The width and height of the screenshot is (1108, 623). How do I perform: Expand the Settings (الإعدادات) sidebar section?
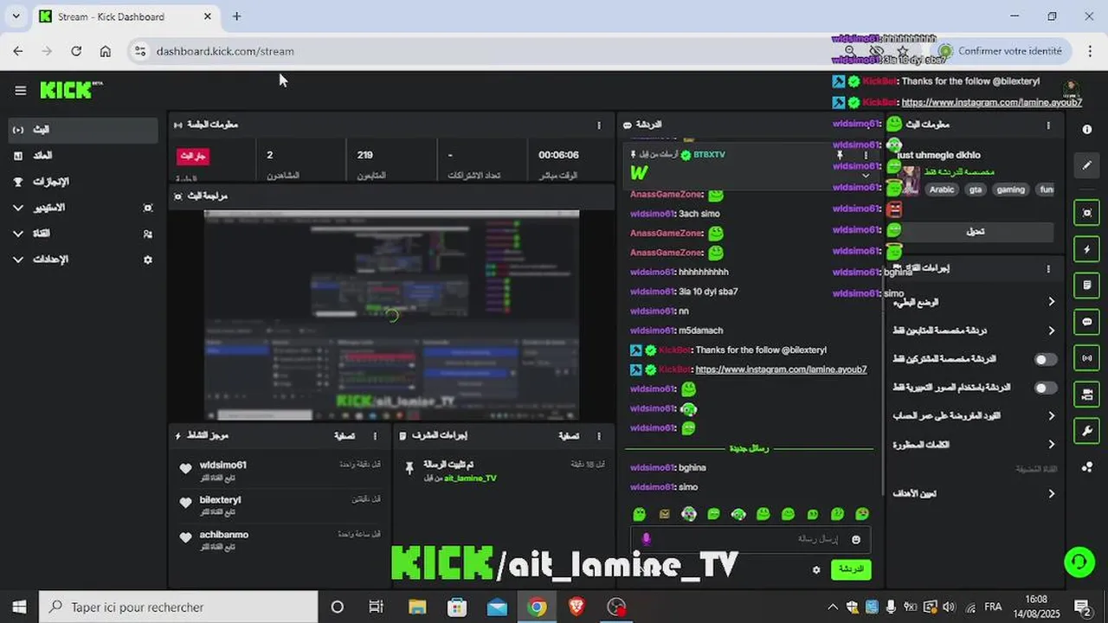(x=83, y=260)
